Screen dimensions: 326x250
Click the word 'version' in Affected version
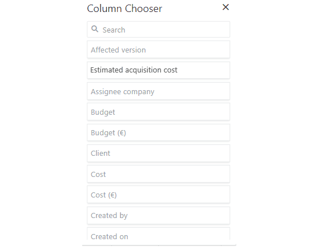pos(134,50)
